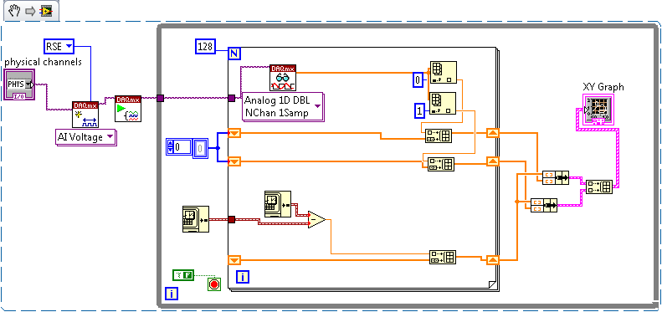The image size is (662, 312).
Task: Open the physical channels PHYS control dropdown
Action: coord(19,84)
